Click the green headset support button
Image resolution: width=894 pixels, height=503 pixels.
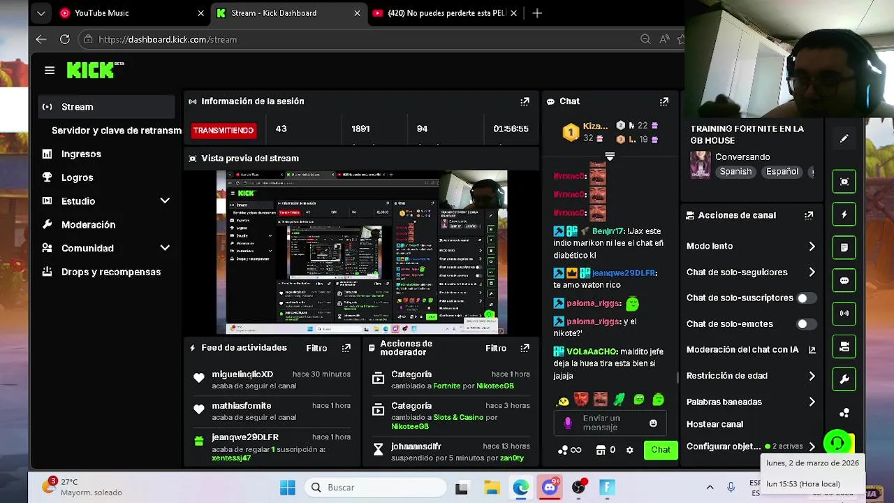click(837, 443)
